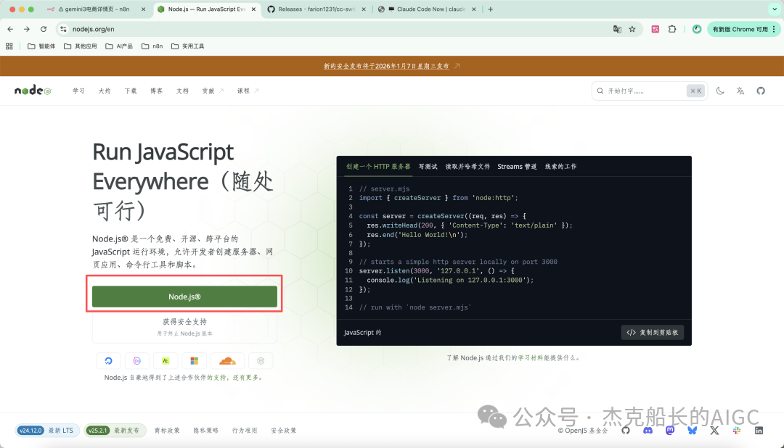The image size is (784, 448).
Task: Click the 复制到剪贴板 copy button
Action: pos(652,333)
